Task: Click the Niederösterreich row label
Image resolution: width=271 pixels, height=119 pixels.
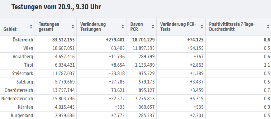Action: pyautogui.click(x=17, y=99)
